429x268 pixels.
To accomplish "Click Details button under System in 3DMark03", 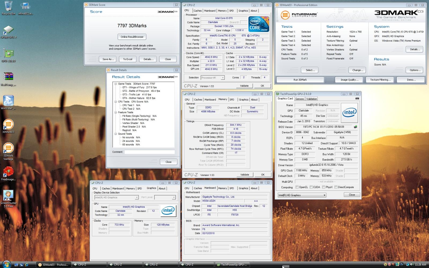I will [415, 49].
